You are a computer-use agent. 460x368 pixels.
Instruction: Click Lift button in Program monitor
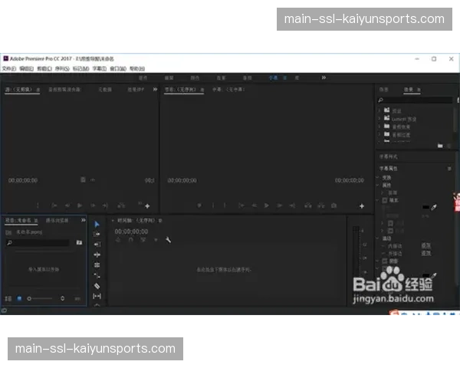click(308, 205)
